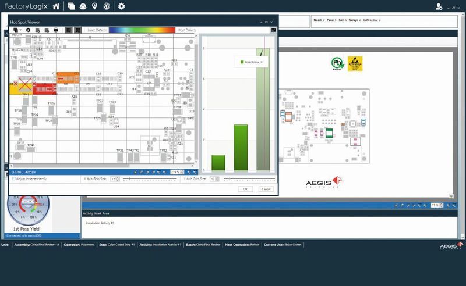466x286 pixels.
Task: Click the Batch: China Final Review status entry
Action: [x=203, y=245]
